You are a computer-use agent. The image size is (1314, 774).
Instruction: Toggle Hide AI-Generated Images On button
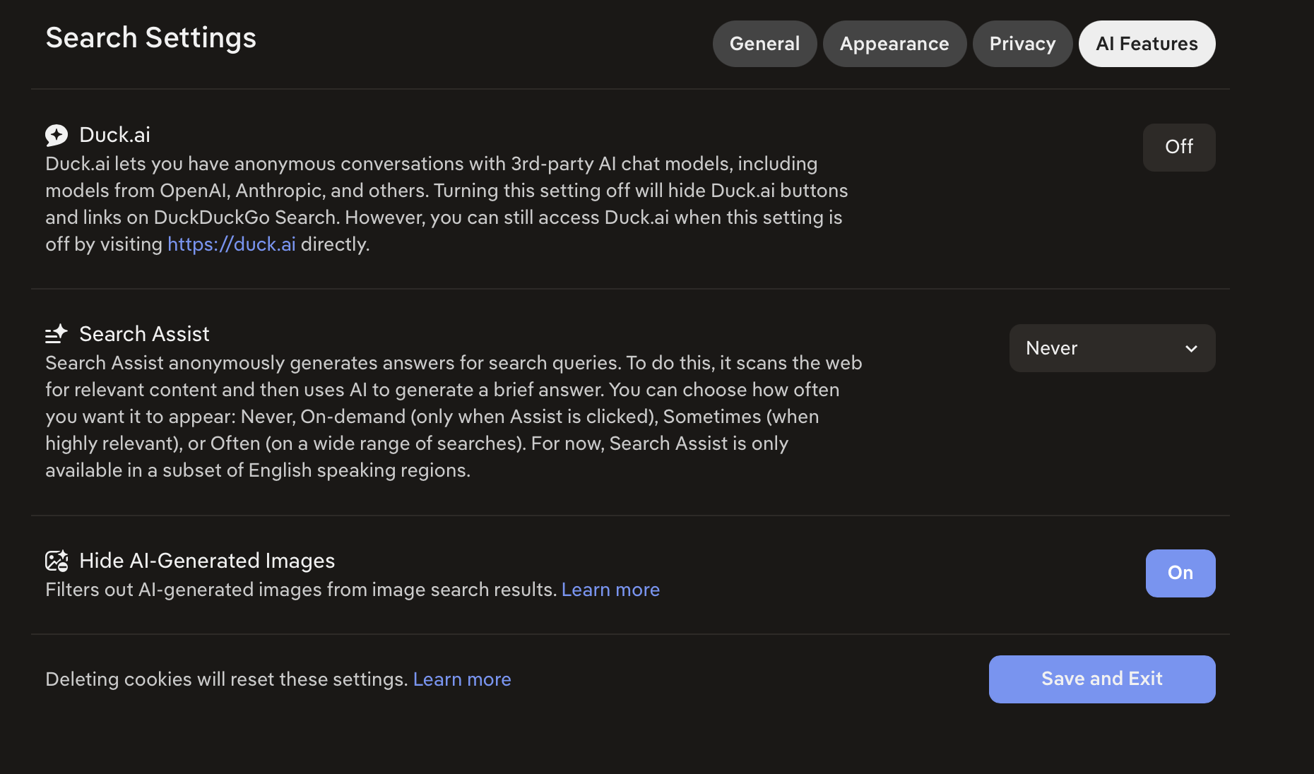click(x=1180, y=573)
